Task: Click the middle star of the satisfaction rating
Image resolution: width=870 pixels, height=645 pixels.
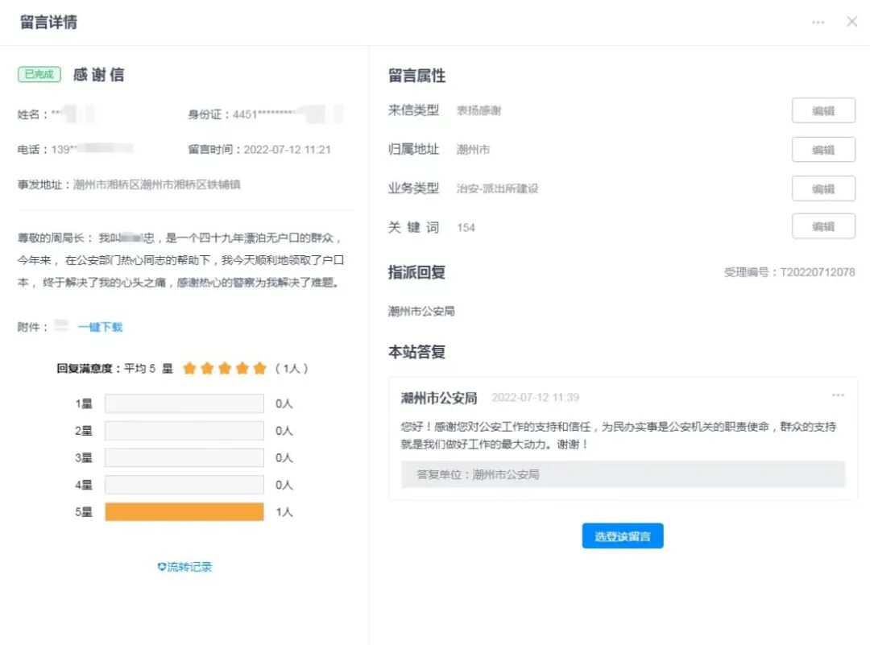Action: (x=224, y=367)
